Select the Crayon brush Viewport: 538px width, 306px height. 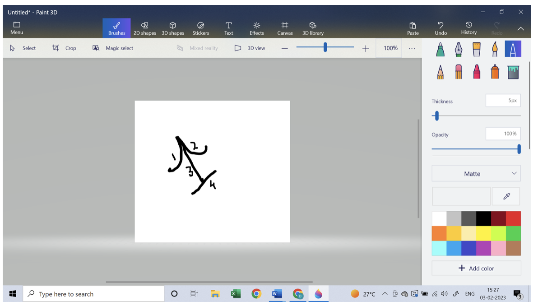pyautogui.click(x=477, y=72)
